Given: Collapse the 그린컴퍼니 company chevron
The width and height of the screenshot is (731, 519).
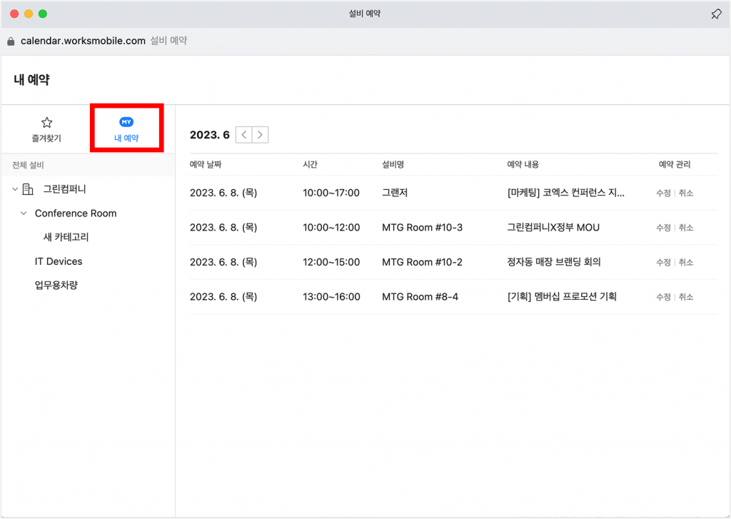Looking at the screenshot, I should [15, 189].
